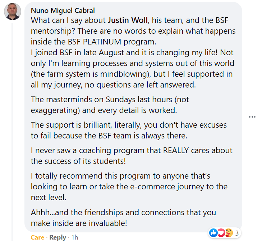The image size is (262, 241).
Task: Click the 'Ahhh...and the friendships' closing paragraph
Action: (123, 218)
